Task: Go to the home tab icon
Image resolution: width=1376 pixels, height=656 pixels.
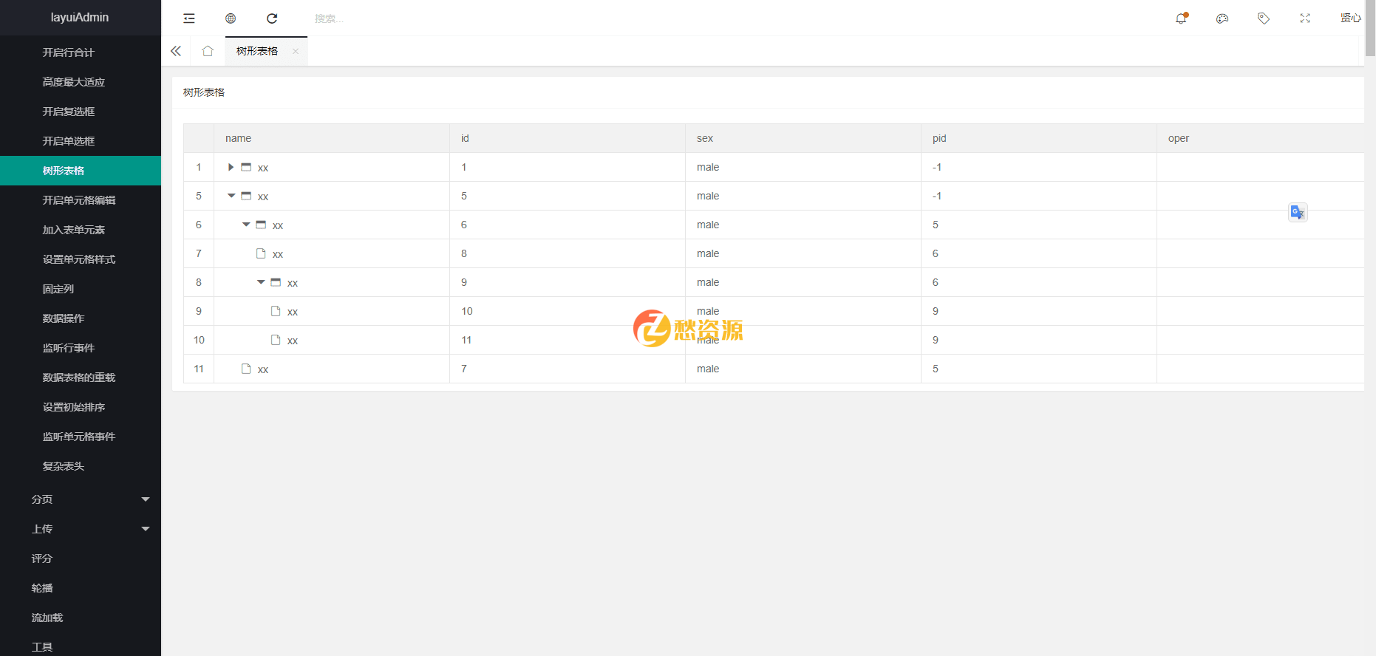Action: pyautogui.click(x=208, y=51)
